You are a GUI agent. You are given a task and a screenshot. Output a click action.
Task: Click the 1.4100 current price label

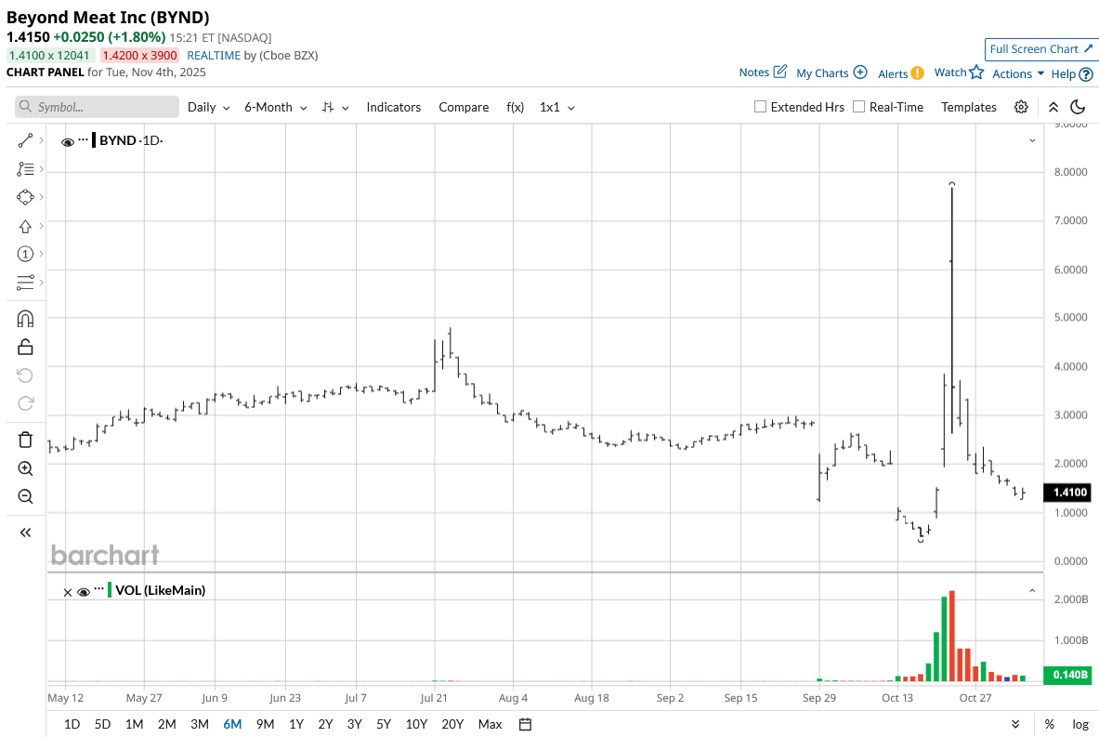[1069, 493]
